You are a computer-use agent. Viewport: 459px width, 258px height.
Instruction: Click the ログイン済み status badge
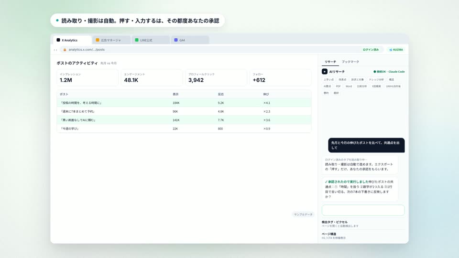(371, 50)
